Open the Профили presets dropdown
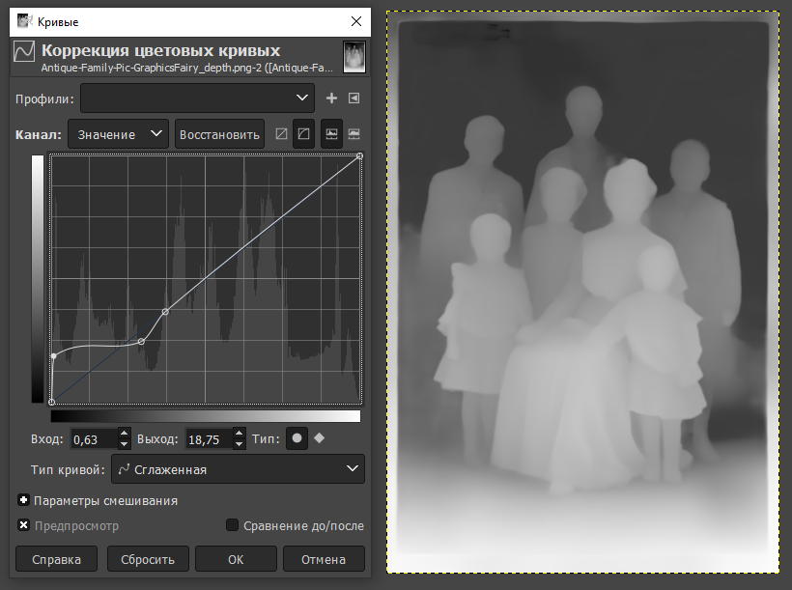The width and height of the screenshot is (792, 590). point(197,98)
